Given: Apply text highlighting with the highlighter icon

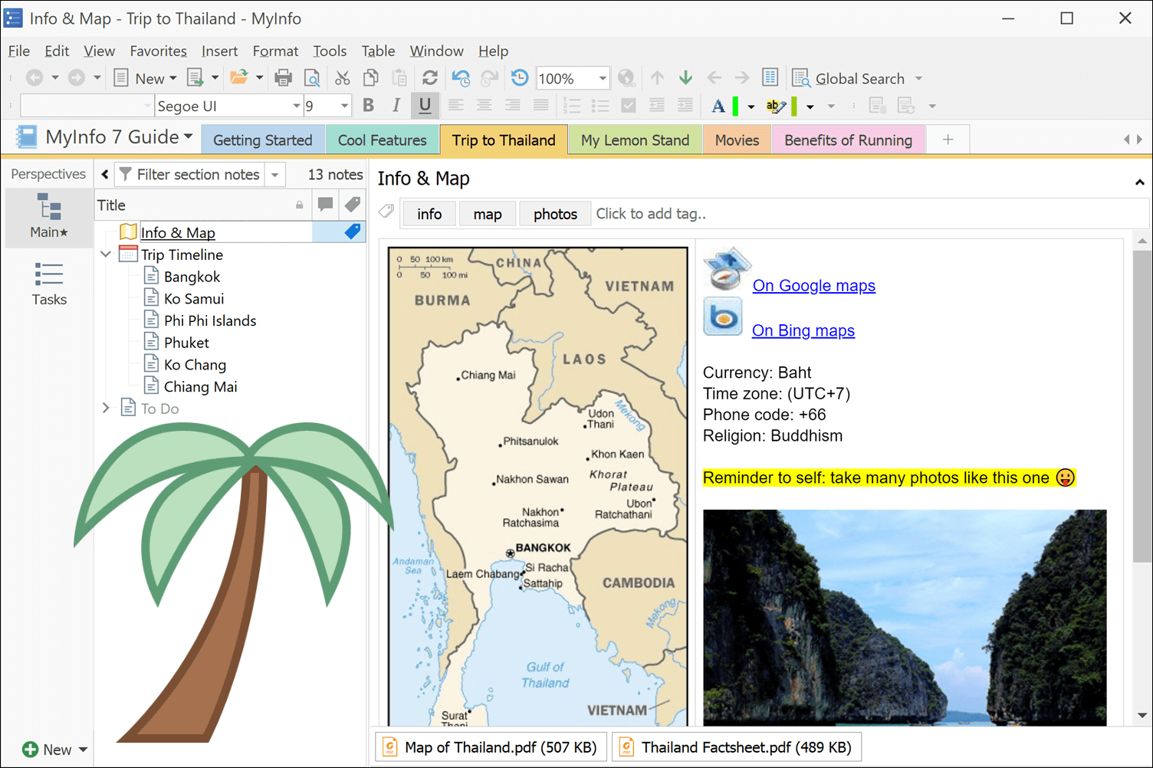Looking at the screenshot, I should (x=777, y=106).
